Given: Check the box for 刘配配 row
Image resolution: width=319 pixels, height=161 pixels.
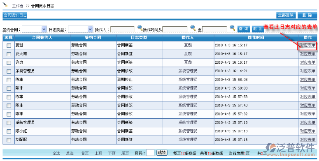Looking at the screenshot, I should tap(9, 140).
